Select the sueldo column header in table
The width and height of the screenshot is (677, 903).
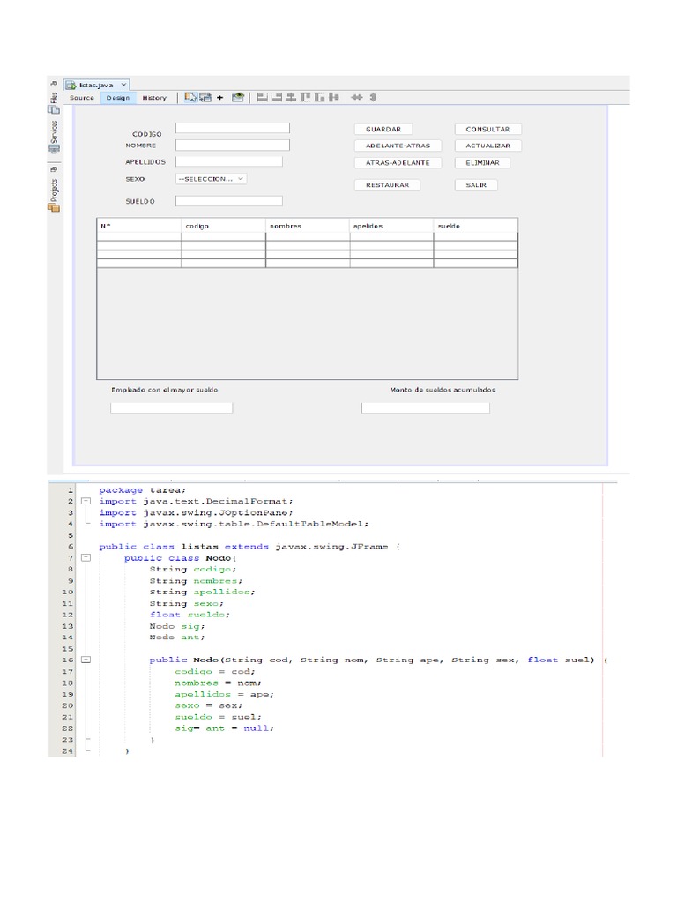[474, 226]
